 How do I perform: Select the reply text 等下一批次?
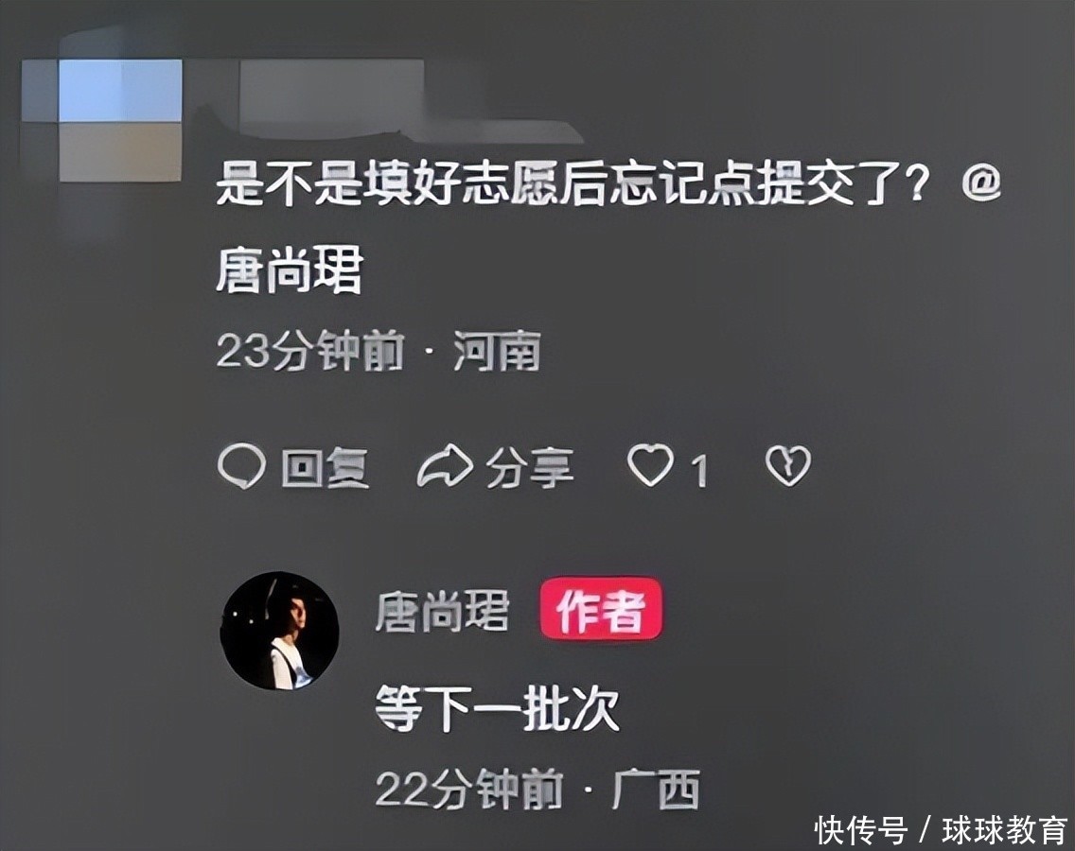[x=497, y=708]
